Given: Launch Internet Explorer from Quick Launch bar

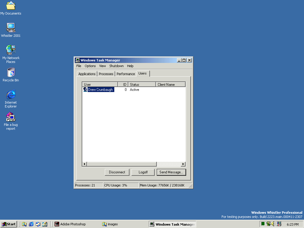Looking at the screenshot, I should coord(31,224).
